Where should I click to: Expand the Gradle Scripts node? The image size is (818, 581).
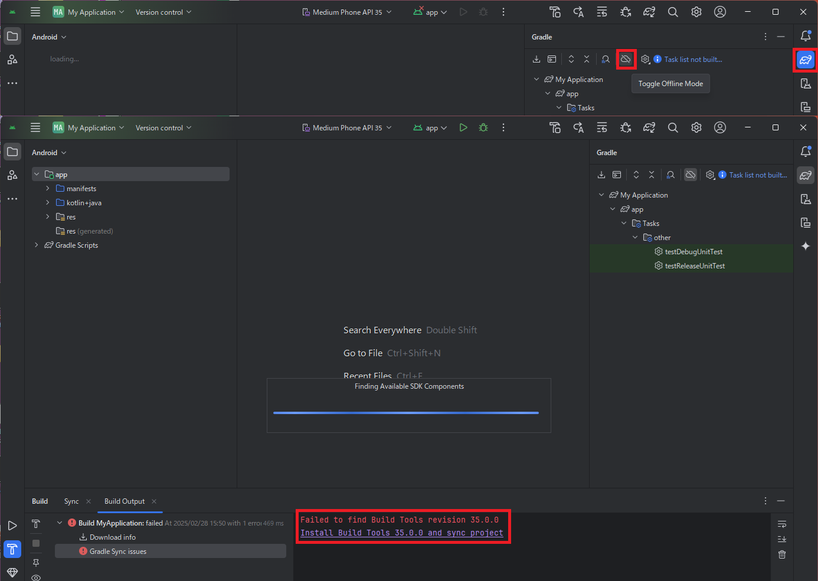[x=37, y=245]
